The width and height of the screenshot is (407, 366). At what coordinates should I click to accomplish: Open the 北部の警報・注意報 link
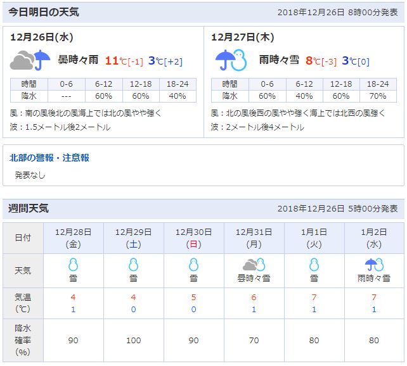point(49,158)
